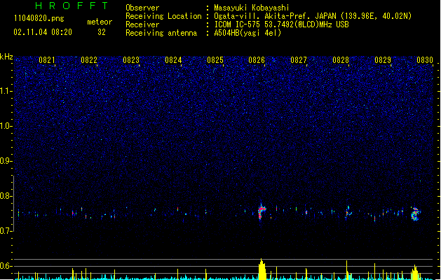Click the HROFFT title text
Viewport: 441px width, 280px height.
[x=72, y=6]
